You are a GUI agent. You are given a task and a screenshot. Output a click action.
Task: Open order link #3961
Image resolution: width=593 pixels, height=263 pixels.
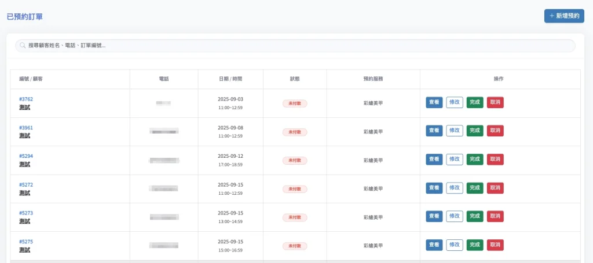(x=26, y=128)
